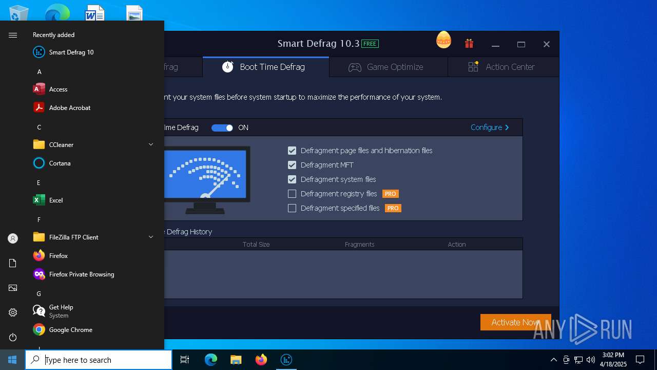
Task: Open the network icon in system tray
Action: (578, 360)
